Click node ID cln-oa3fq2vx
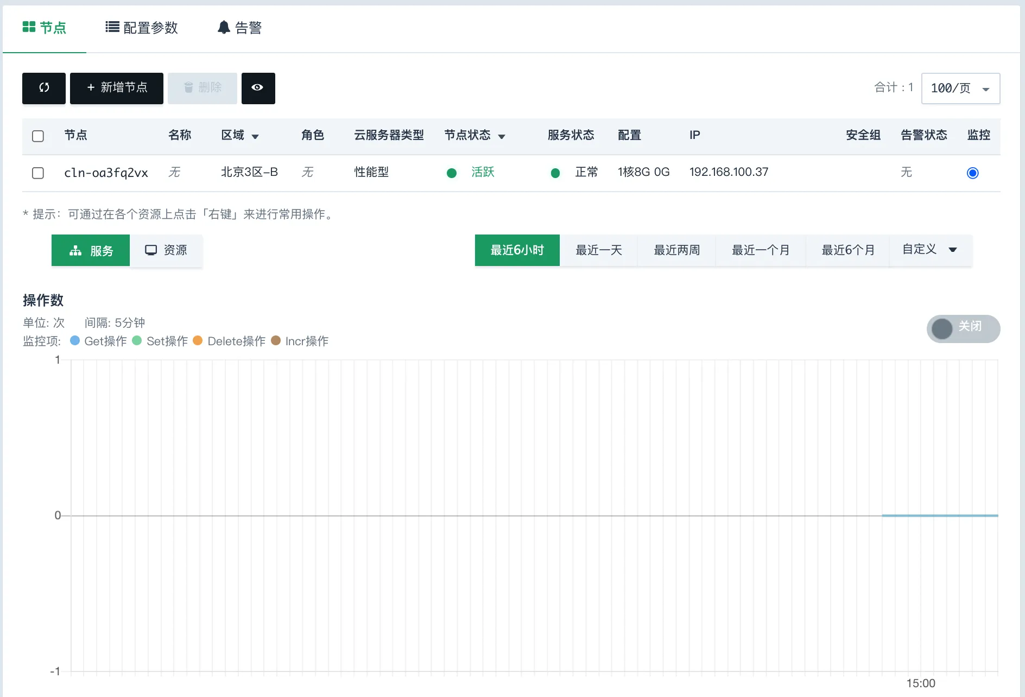Viewport: 1025px width, 697px height. (x=106, y=173)
